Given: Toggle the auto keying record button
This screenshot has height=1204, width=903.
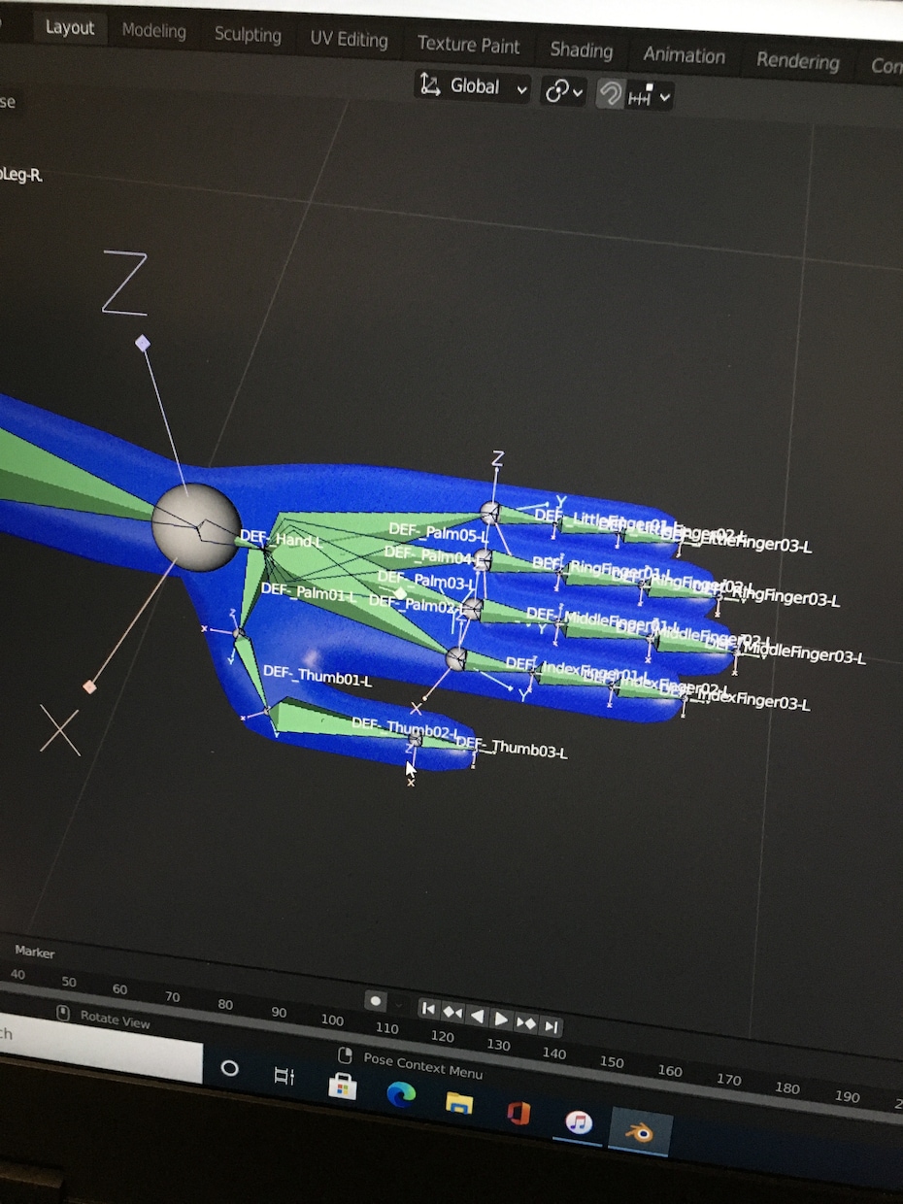Looking at the screenshot, I should [376, 1001].
